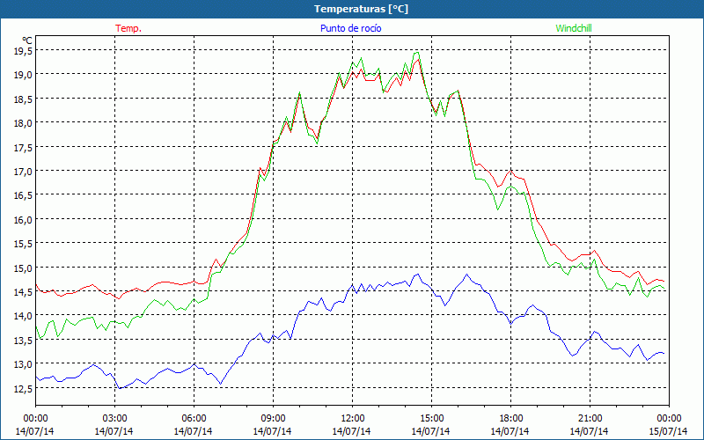704x440 pixels.
Task: Click the 14/07/14 date under 15:00
Action: point(430,431)
